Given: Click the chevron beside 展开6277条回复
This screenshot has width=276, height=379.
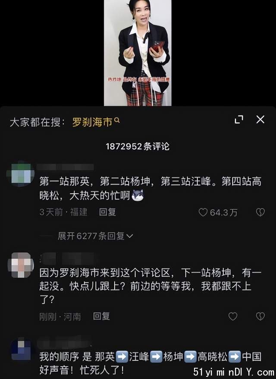Looking at the screenshot, I should pos(130,236).
